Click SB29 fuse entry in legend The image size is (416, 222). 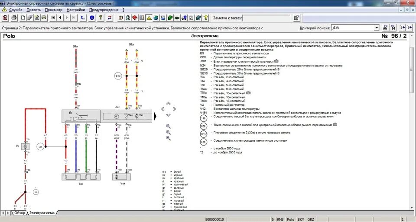240,69
